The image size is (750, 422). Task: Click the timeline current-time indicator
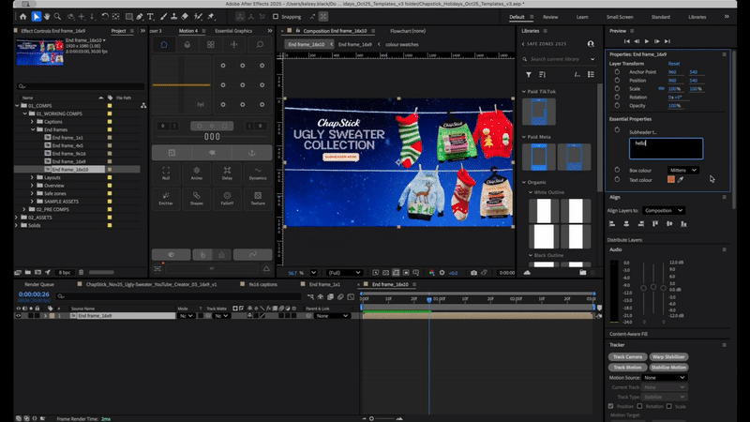tap(429, 299)
